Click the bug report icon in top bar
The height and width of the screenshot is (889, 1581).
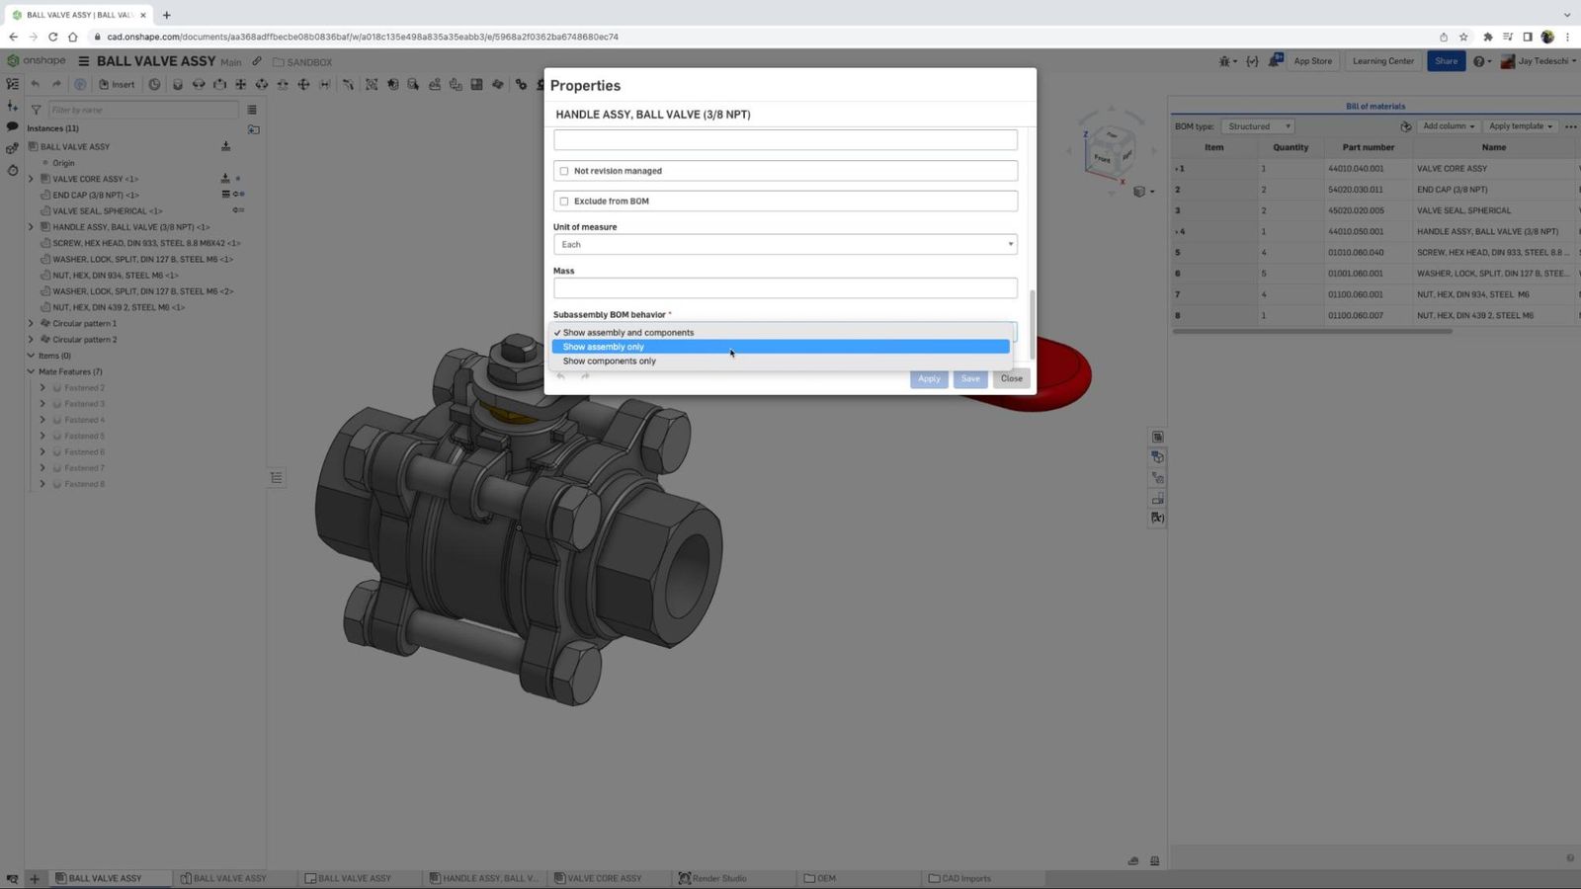tap(1225, 61)
